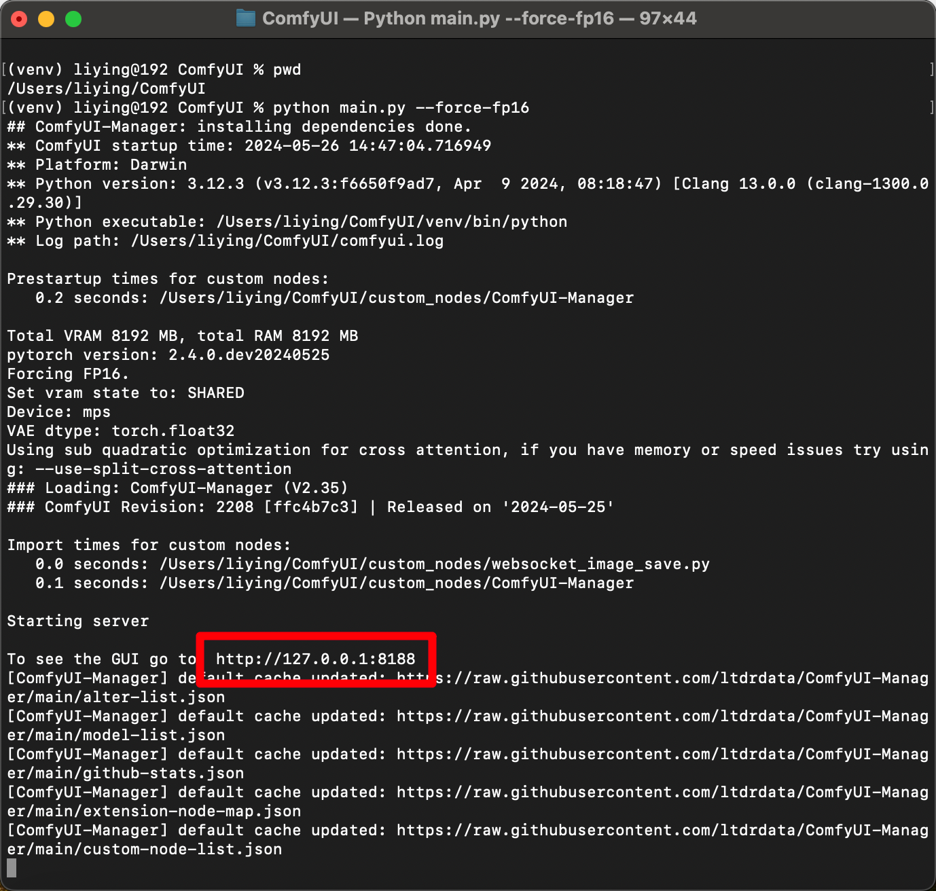This screenshot has height=891, width=936.
Task: Click the log path '/Users/liying/ComfyUI/comfyui.log'
Action: pyautogui.click(x=287, y=241)
